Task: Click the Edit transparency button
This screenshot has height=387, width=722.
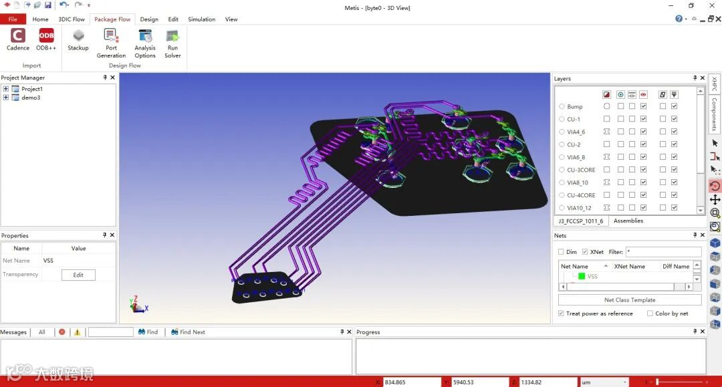Action: 78,275
